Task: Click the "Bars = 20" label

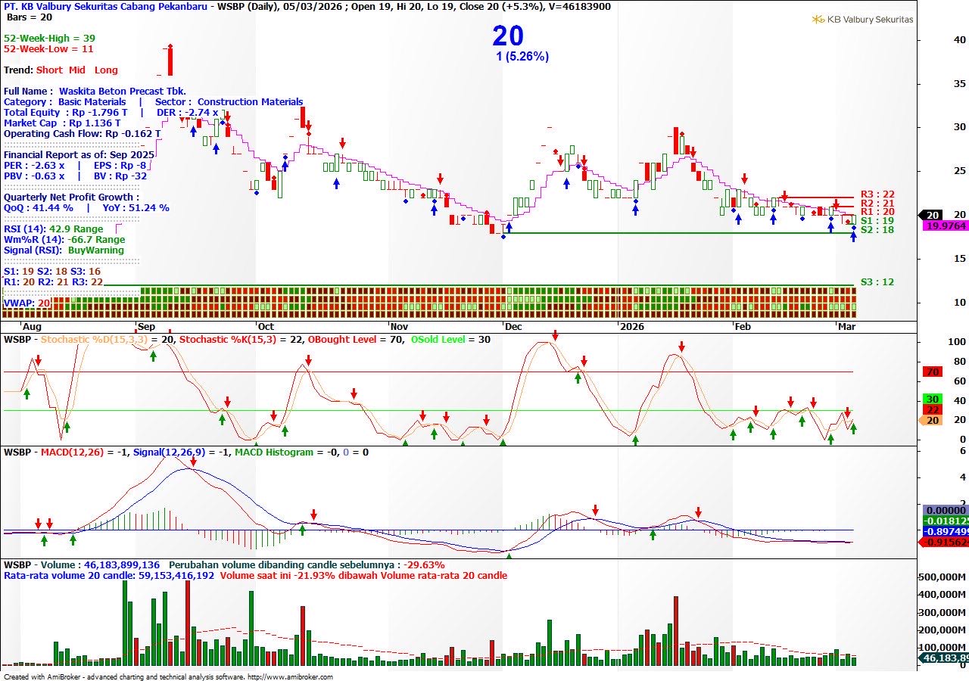Action: (30, 17)
